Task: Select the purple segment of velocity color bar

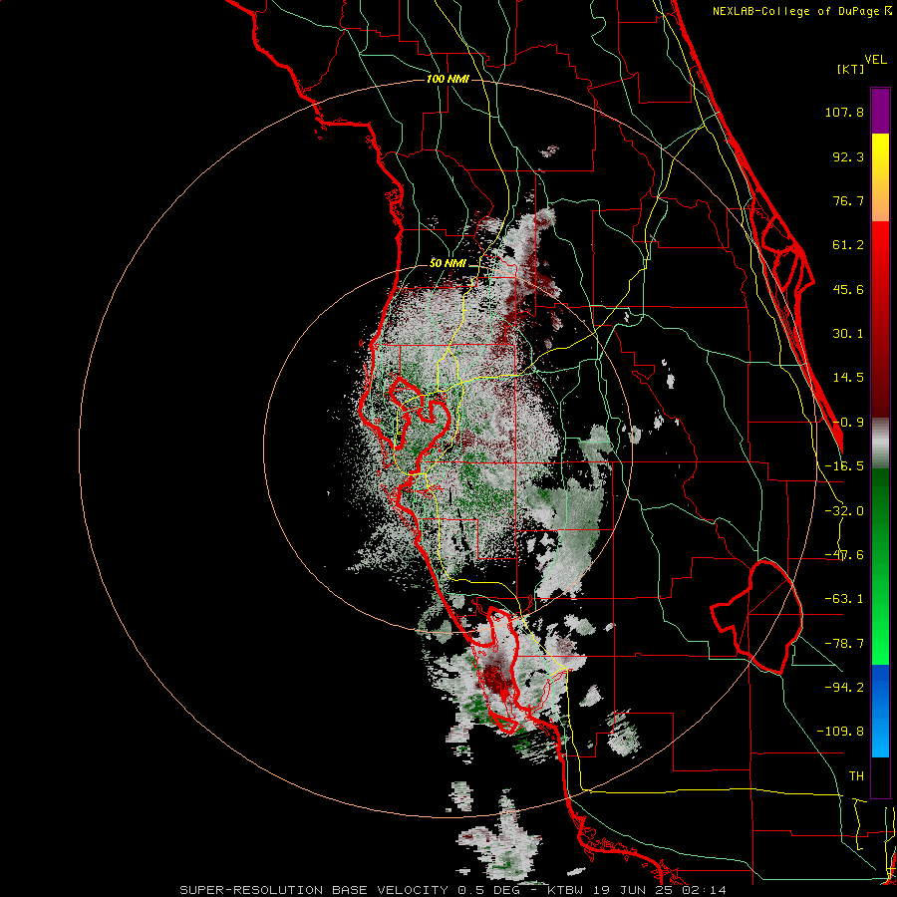Action: pyautogui.click(x=880, y=111)
